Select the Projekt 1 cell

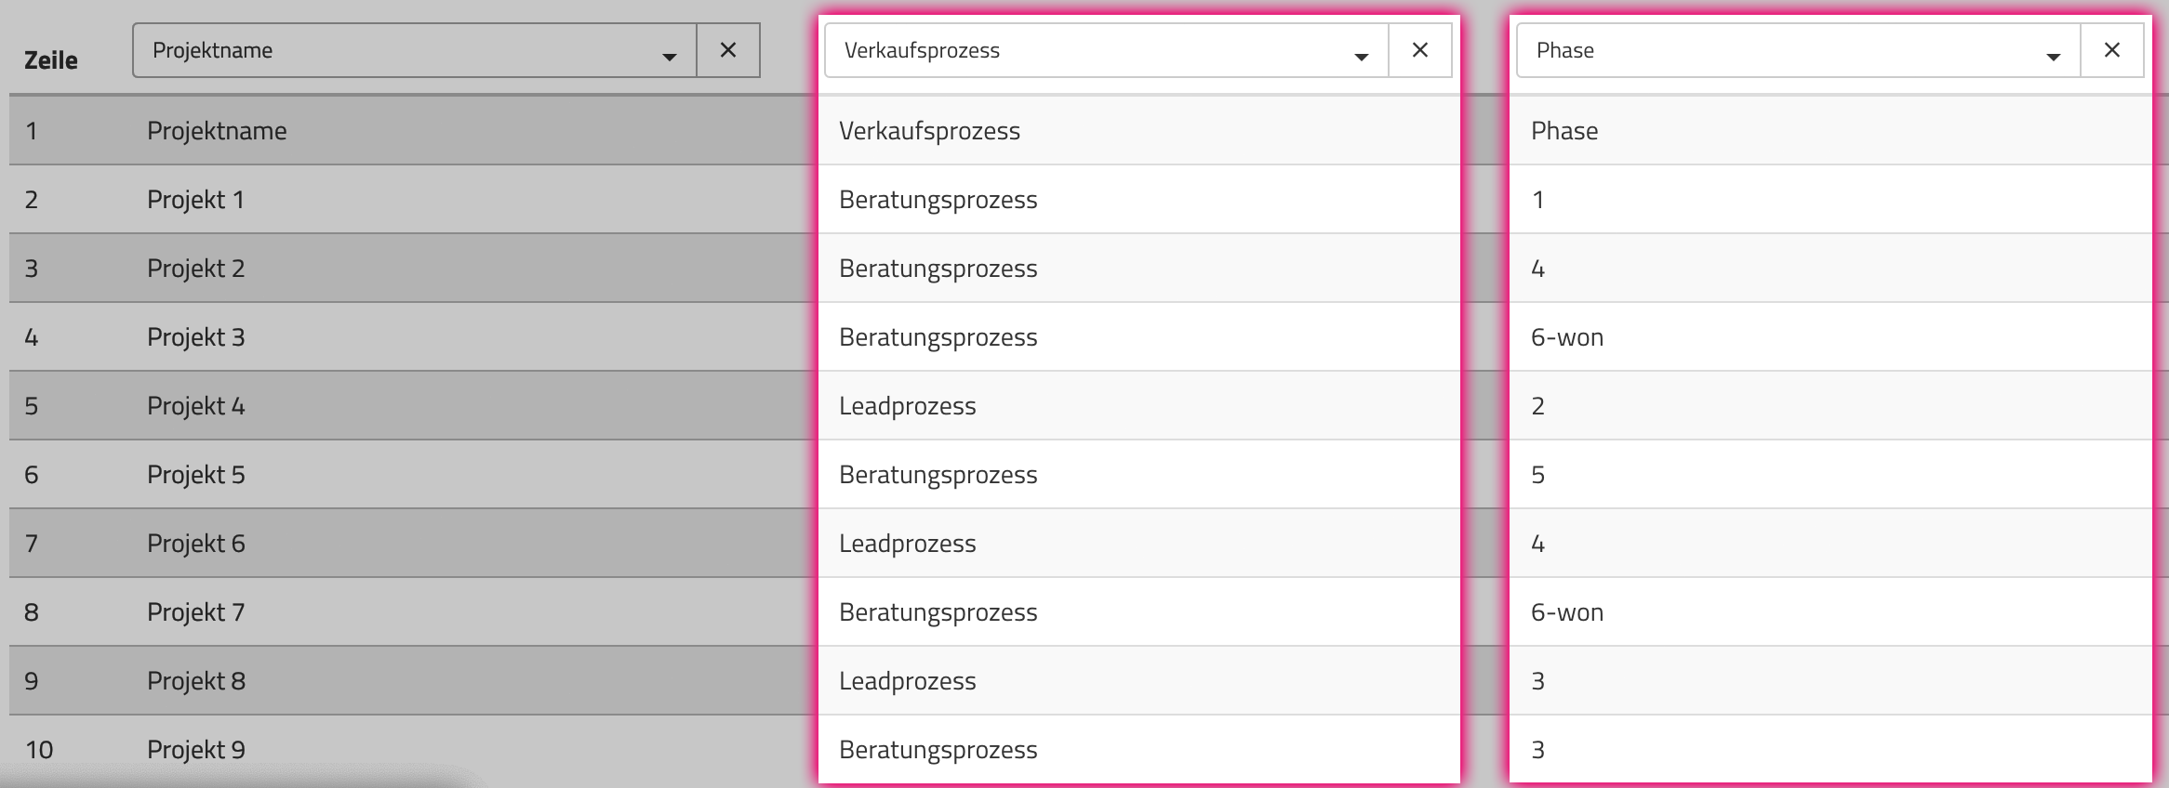click(195, 200)
